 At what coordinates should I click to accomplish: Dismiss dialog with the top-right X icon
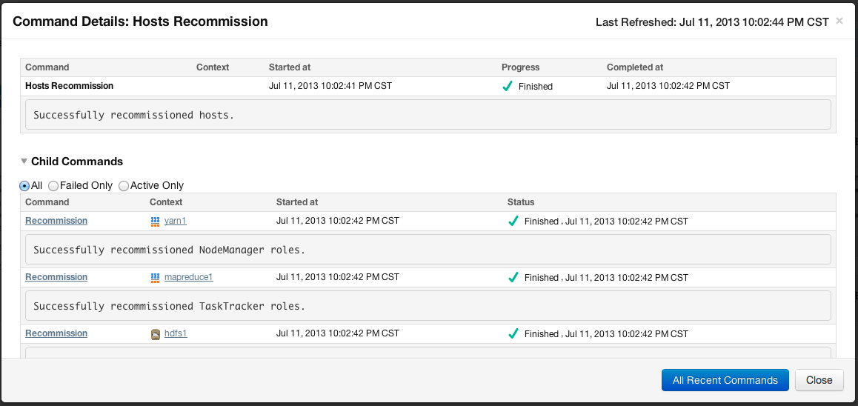(839, 21)
